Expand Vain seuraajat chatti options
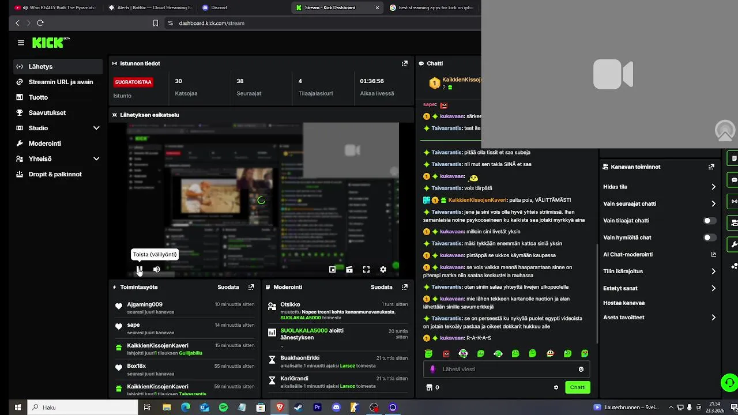 click(713, 203)
